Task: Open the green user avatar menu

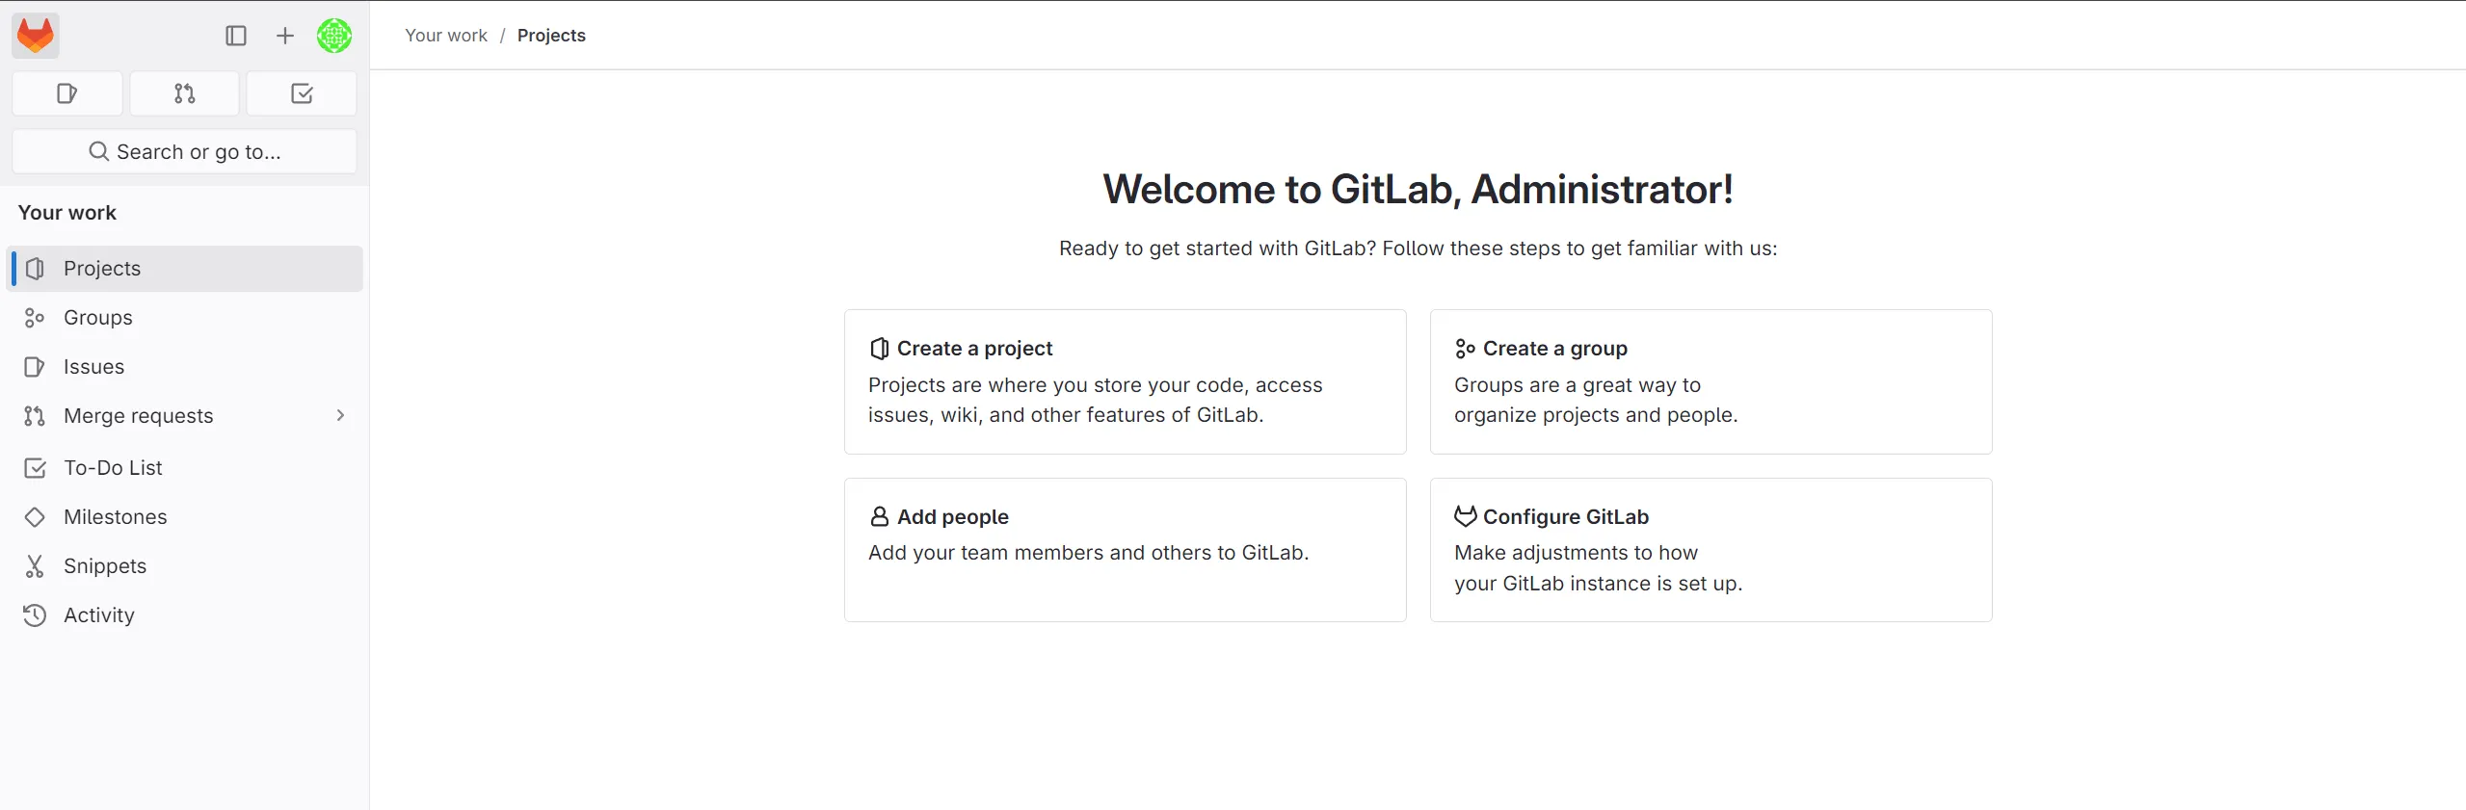Action: point(334,36)
